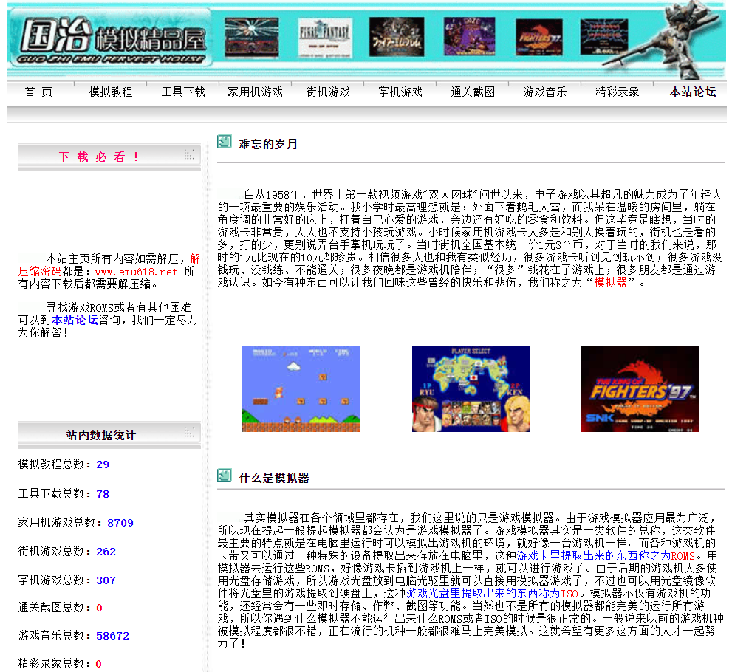Open the Street Fighter player select screenshot
The width and height of the screenshot is (732, 672).
(x=471, y=389)
